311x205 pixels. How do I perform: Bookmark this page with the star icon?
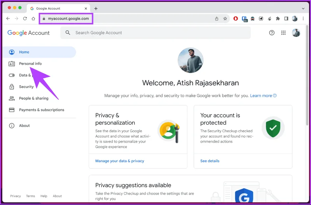[225, 19]
